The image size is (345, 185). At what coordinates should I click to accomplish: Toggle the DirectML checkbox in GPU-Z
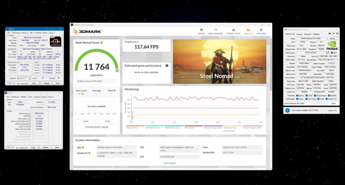(x=329, y=96)
